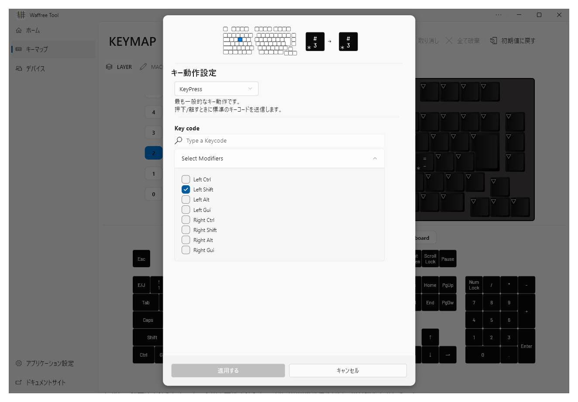Open the KeyPress action type dropdown
578x402 pixels.
coord(217,89)
